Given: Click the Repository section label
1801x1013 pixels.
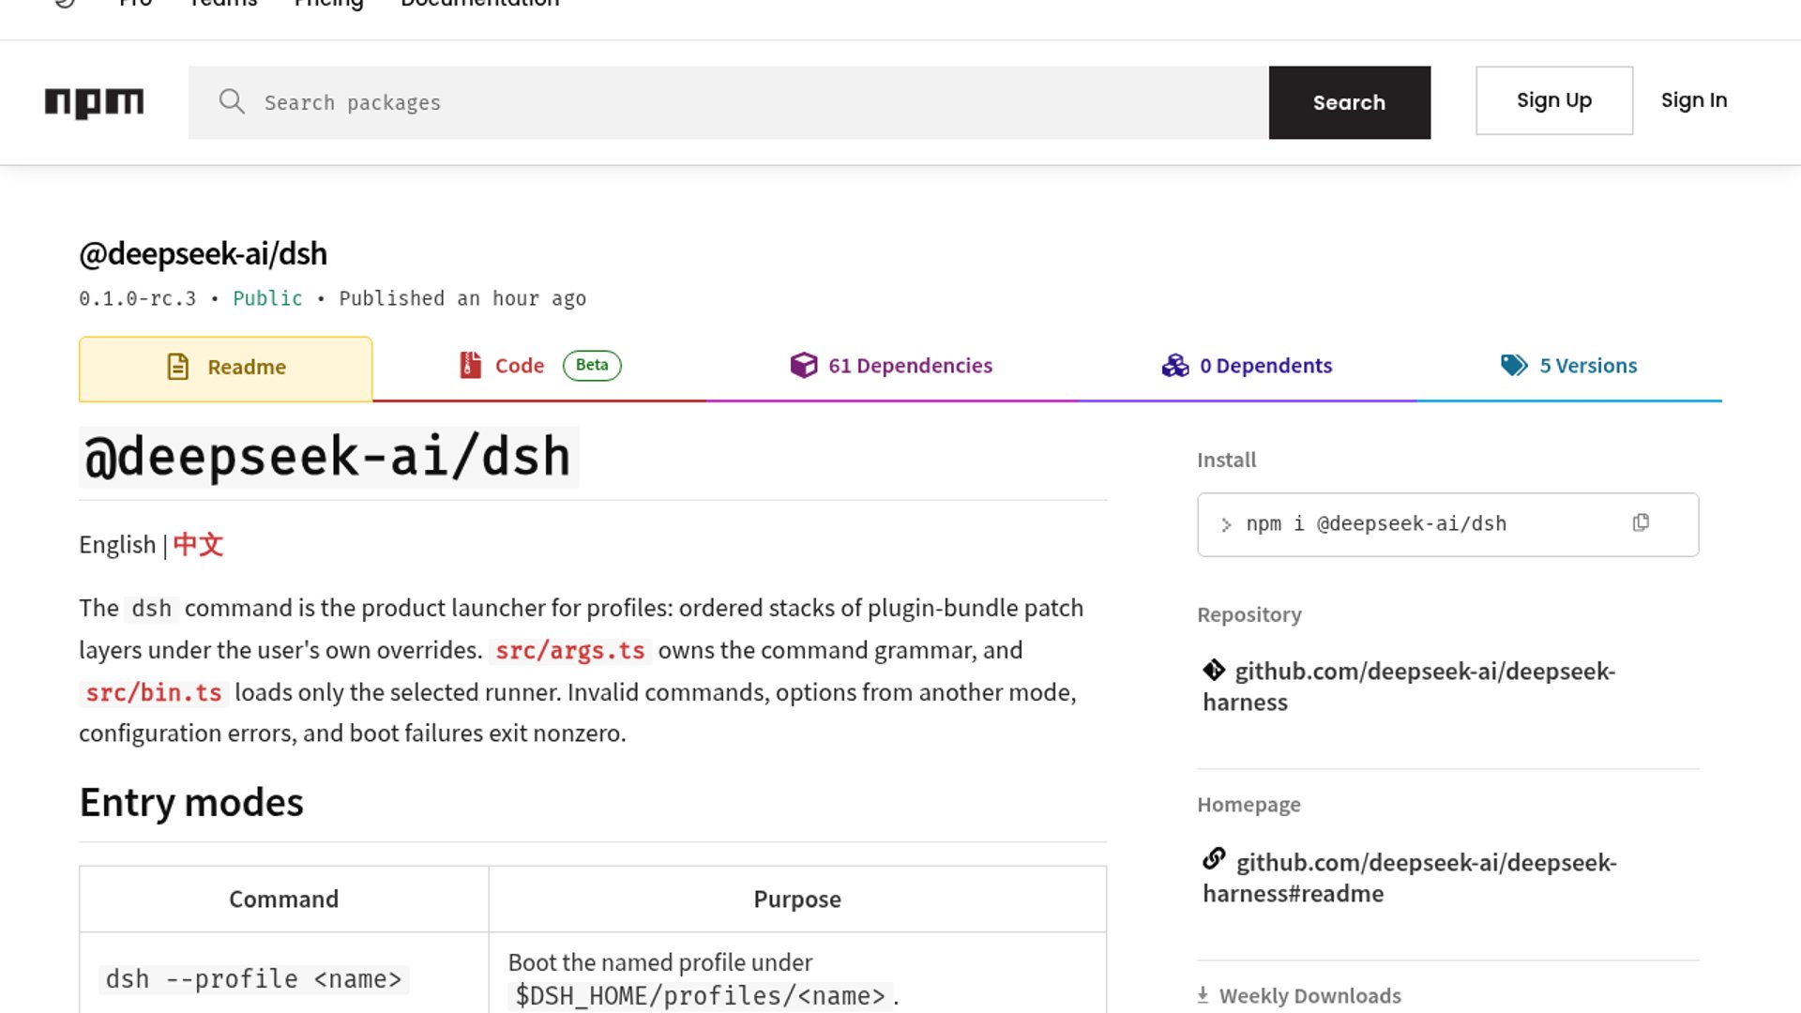Looking at the screenshot, I should pyautogui.click(x=1249, y=614).
